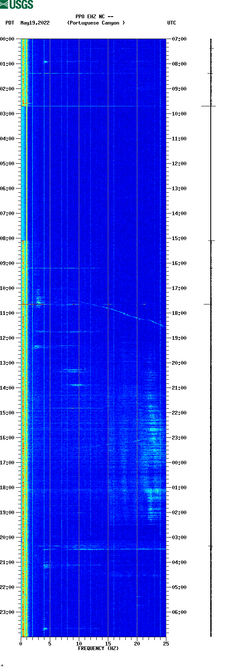Click the seismogram spike near 17:40 UTC
This screenshot has height=670, width=229.
point(208,304)
